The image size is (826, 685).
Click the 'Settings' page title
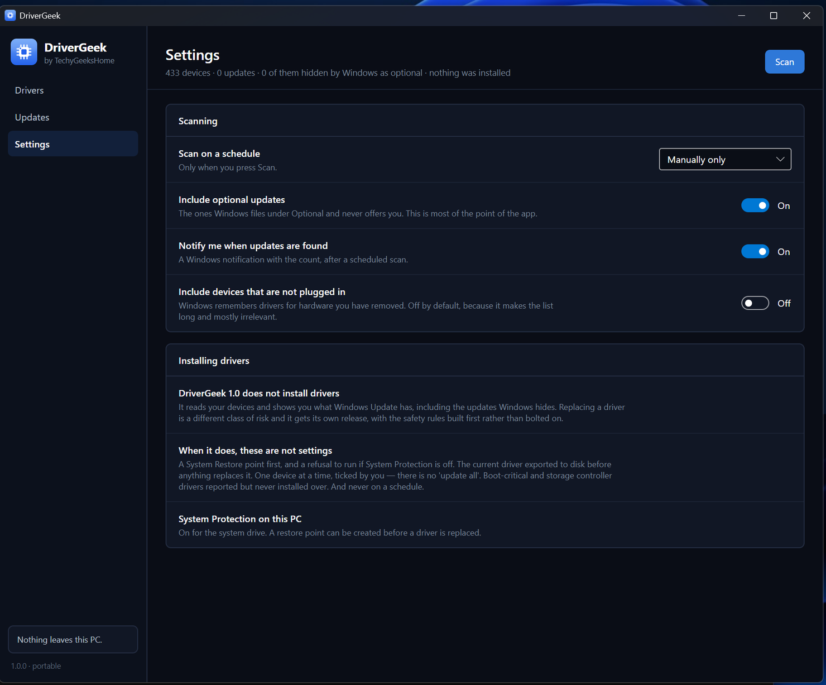(193, 55)
